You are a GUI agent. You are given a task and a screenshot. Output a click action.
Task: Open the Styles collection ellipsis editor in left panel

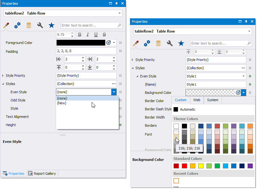[113, 84]
